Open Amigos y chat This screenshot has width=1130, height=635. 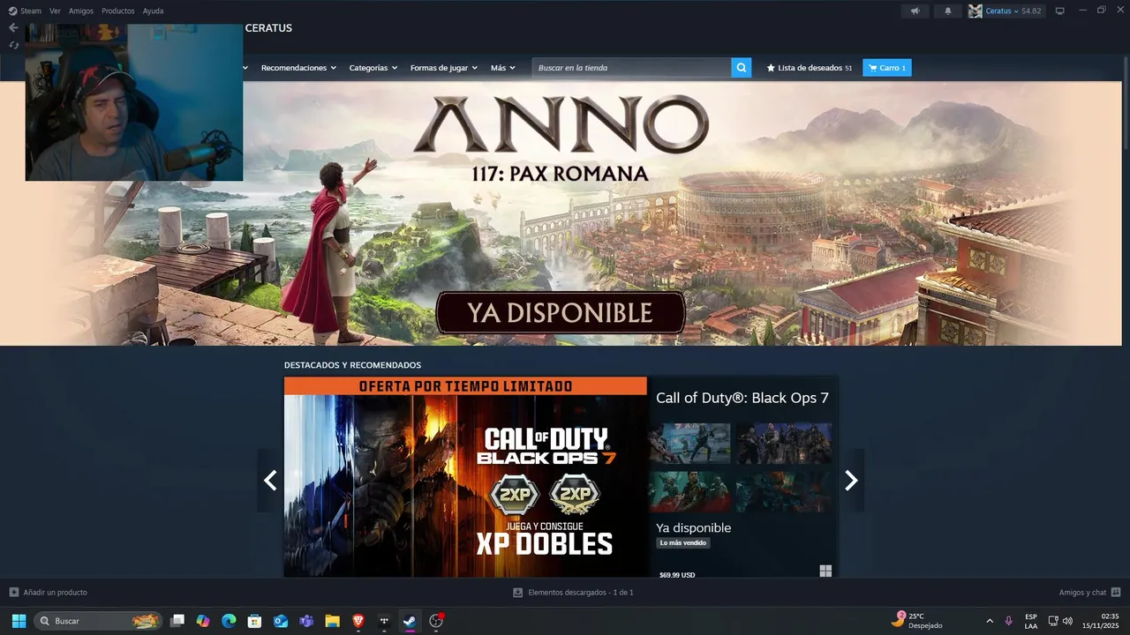(1082, 593)
